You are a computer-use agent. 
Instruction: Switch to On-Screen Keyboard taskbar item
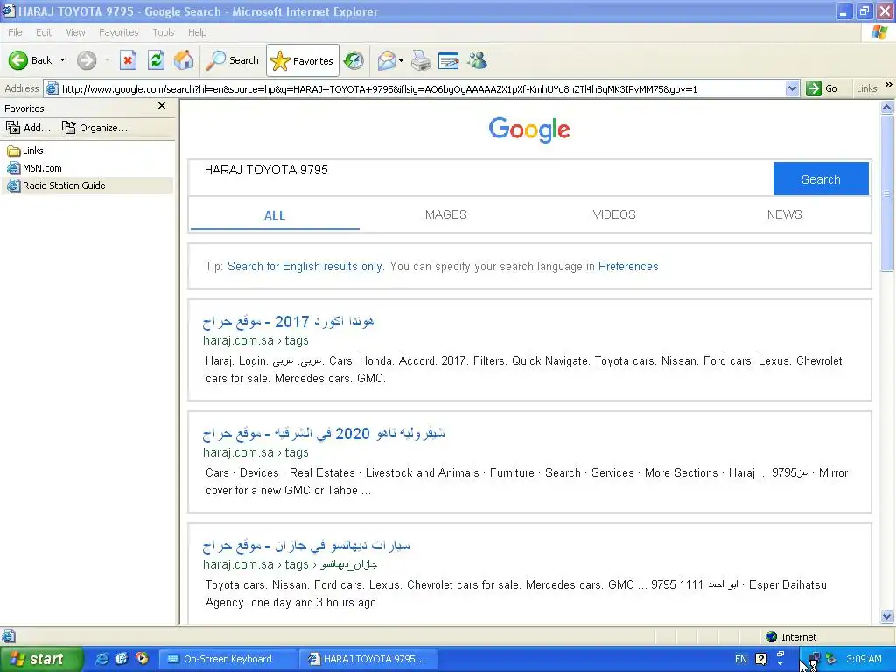click(x=227, y=659)
